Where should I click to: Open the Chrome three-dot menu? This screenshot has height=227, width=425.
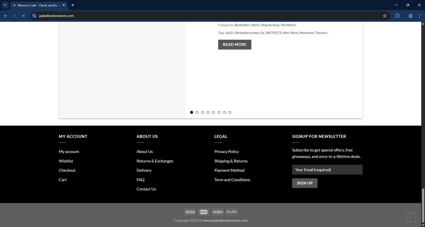(420, 16)
